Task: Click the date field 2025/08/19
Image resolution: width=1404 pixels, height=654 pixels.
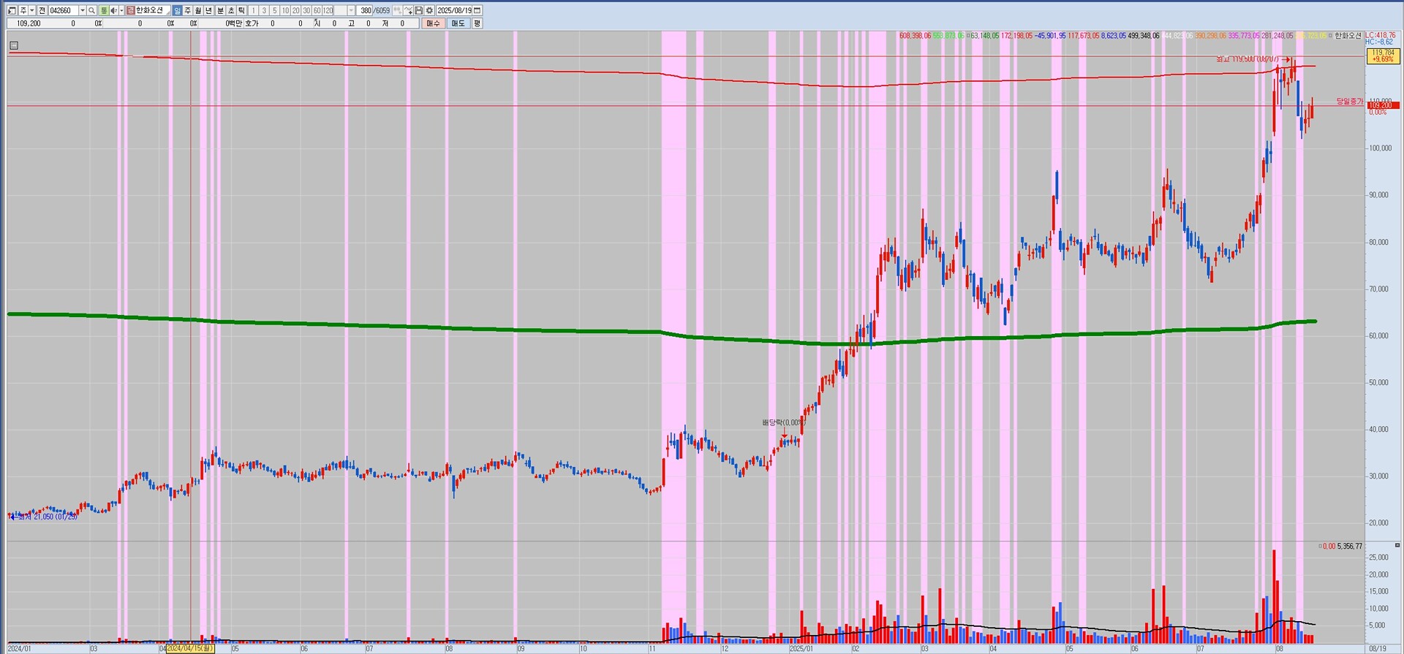Action: [455, 10]
